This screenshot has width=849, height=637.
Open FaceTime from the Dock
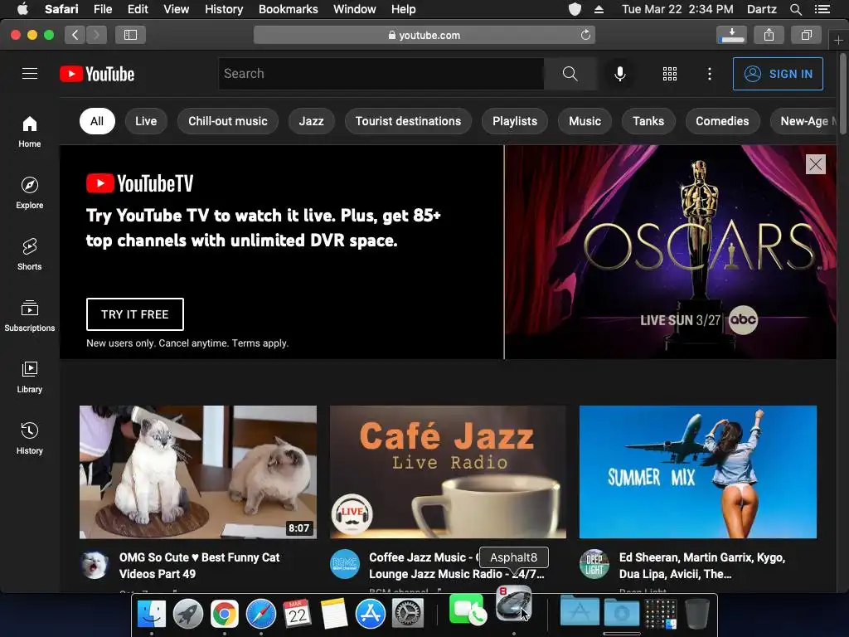click(x=468, y=610)
